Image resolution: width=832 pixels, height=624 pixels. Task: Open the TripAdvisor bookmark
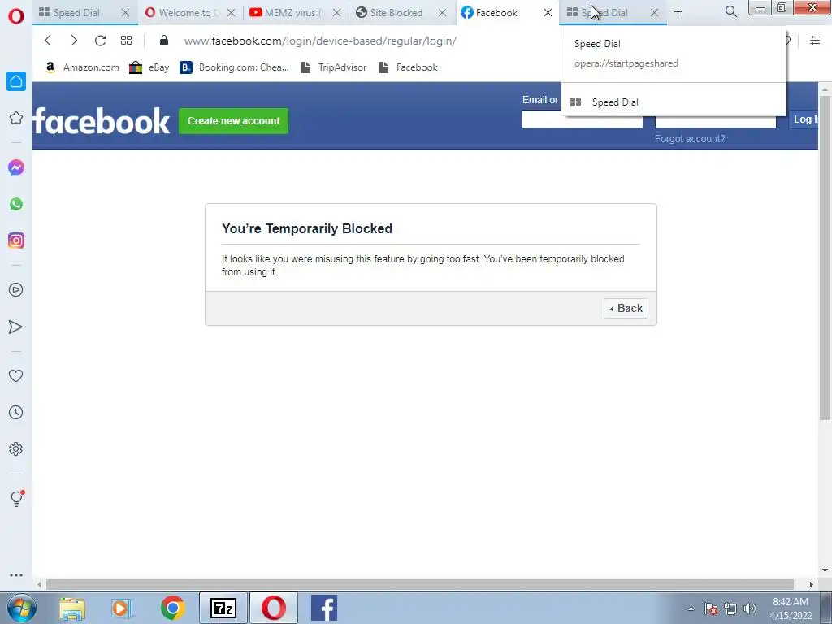click(334, 67)
